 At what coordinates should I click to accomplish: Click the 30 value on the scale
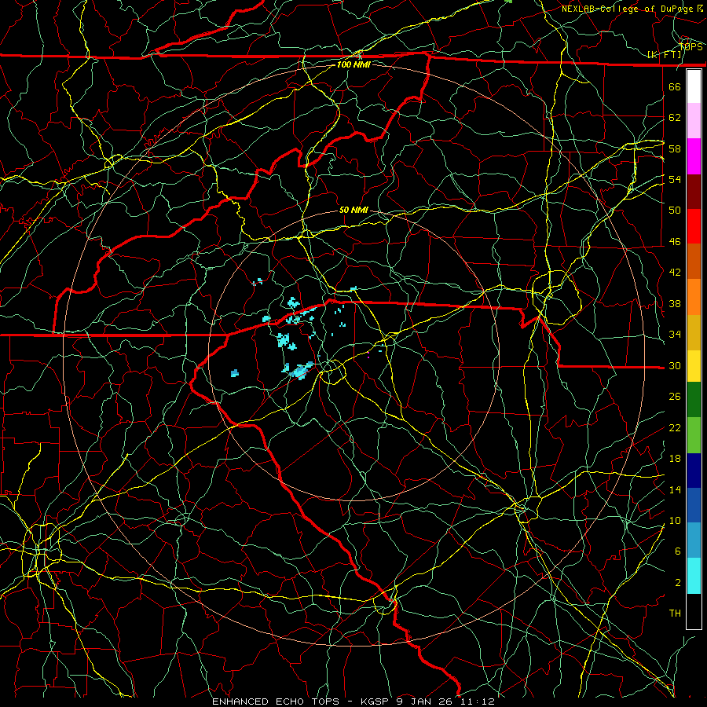coord(675,365)
